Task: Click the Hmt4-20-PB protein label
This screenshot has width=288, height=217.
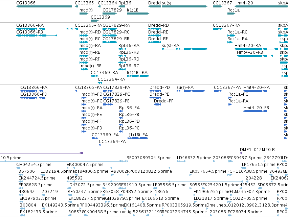Action: (256, 108)
